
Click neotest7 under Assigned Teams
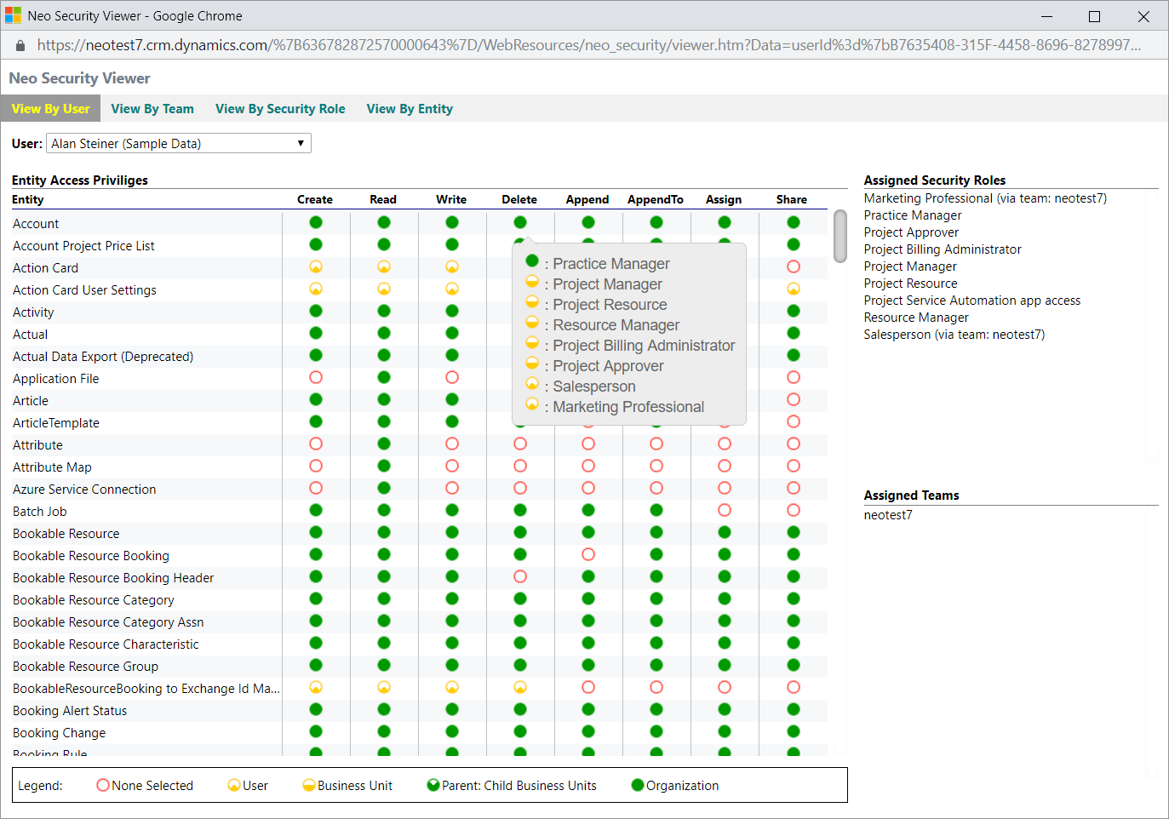[x=888, y=515]
